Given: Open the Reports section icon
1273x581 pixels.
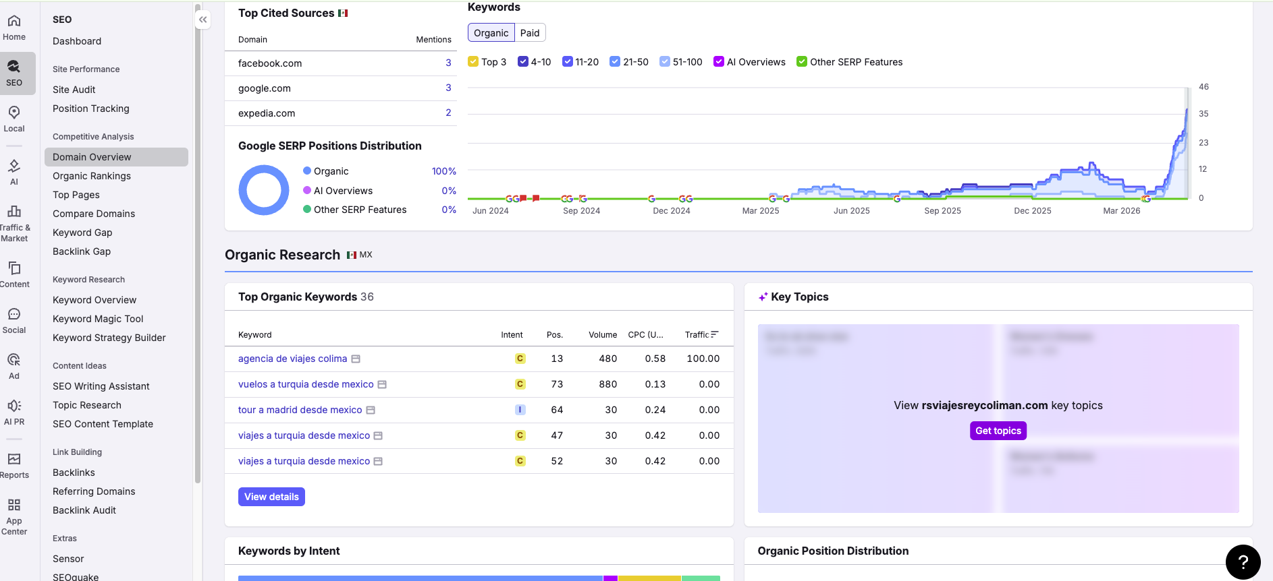Looking at the screenshot, I should [x=14, y=459].
